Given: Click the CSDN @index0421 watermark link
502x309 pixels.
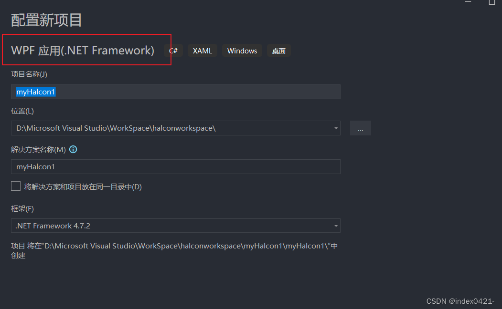Looking at the screenshot, I should point(460,301).
